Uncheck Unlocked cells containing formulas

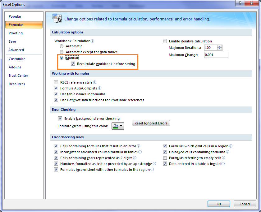(165, 152)
